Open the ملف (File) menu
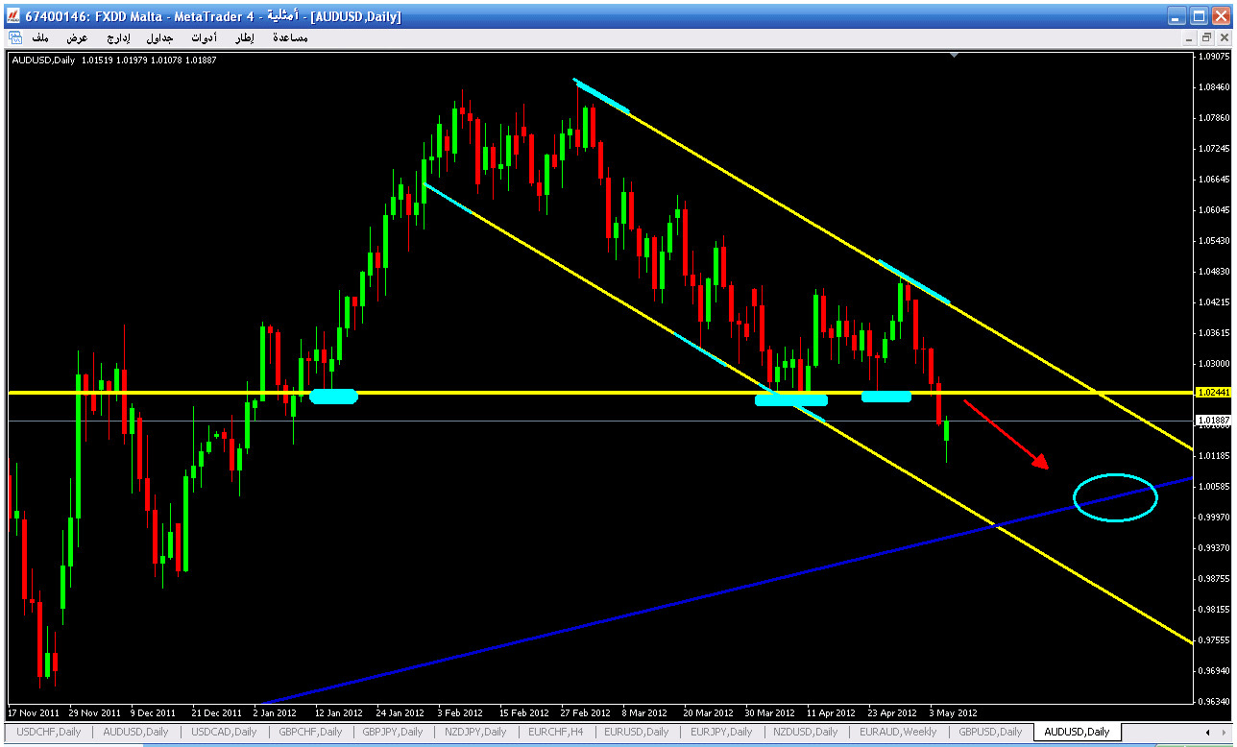This screenshot has width=1237, height=747. 40,37
